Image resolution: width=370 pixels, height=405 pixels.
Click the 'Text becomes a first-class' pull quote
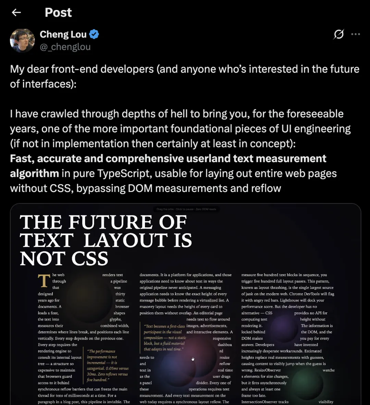164,337
